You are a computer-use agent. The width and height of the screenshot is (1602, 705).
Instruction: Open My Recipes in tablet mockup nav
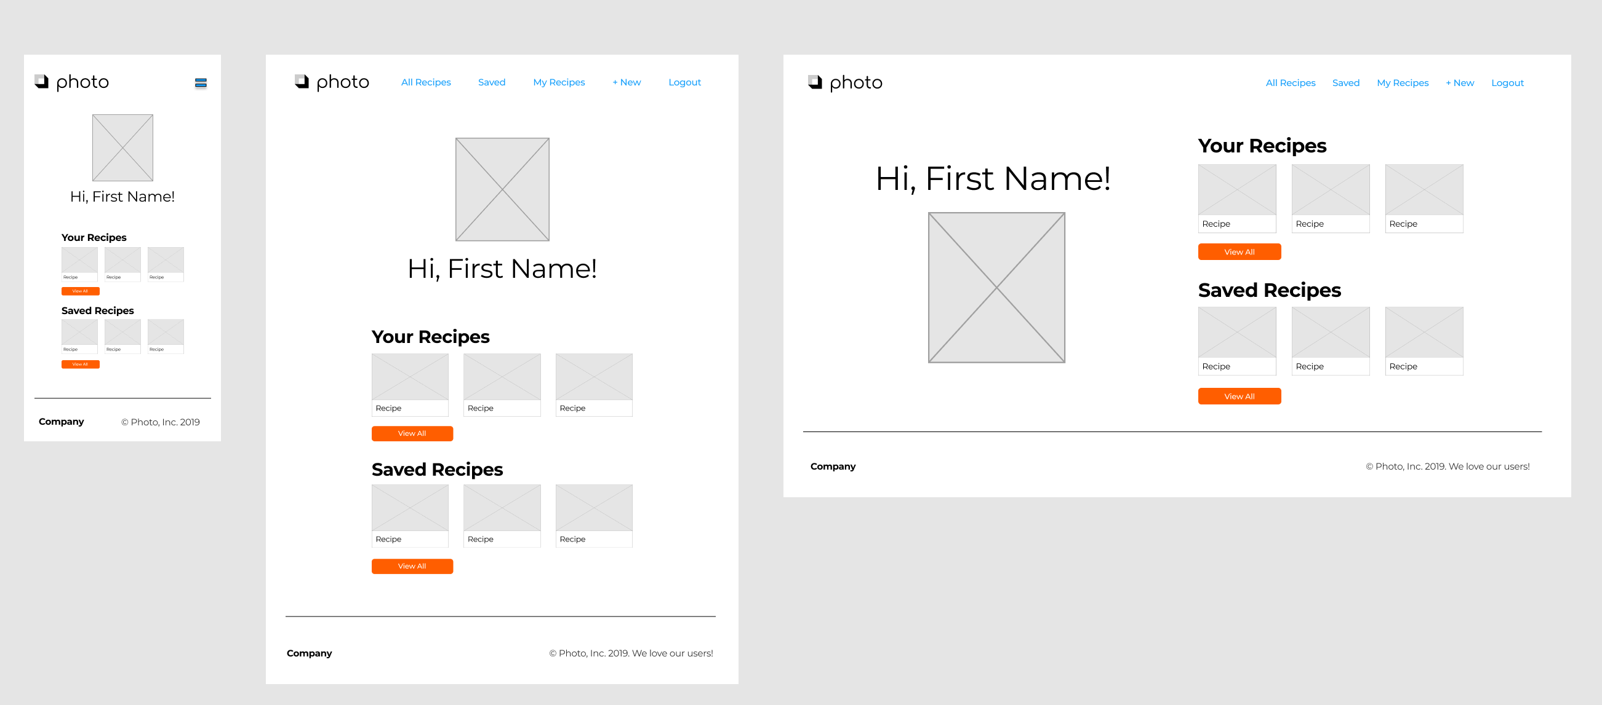point(559,82)
